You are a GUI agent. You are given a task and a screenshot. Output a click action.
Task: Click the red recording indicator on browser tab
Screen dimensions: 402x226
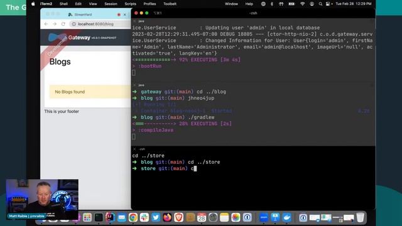coord(119,14)
